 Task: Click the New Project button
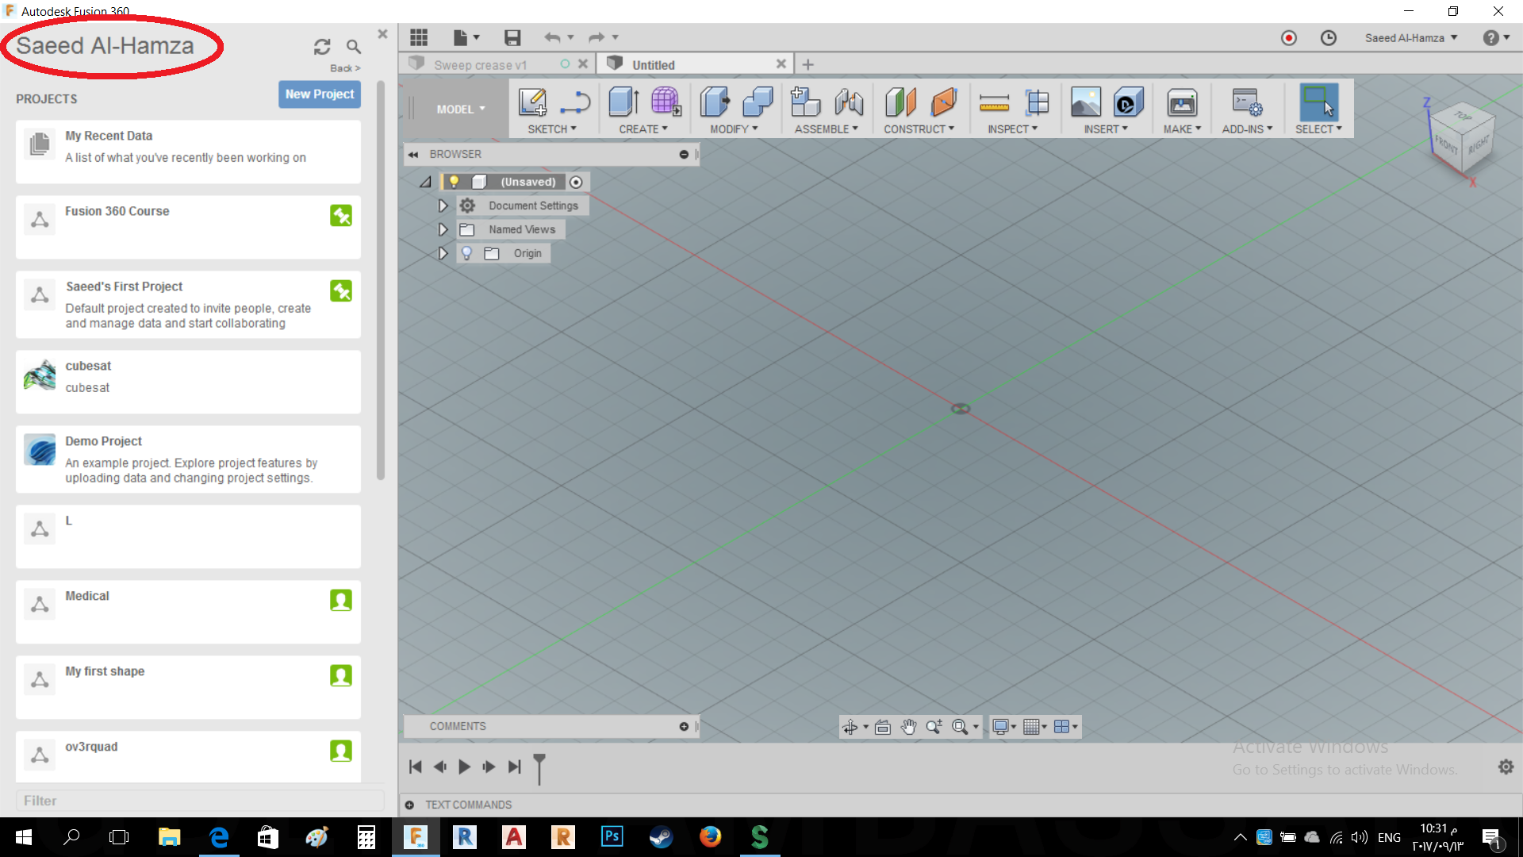[319, 94]
